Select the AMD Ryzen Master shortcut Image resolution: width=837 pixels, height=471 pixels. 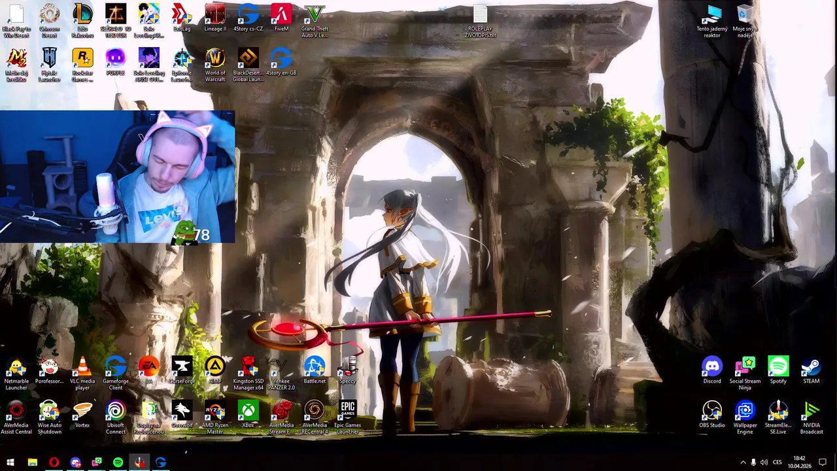coord(215,418)
